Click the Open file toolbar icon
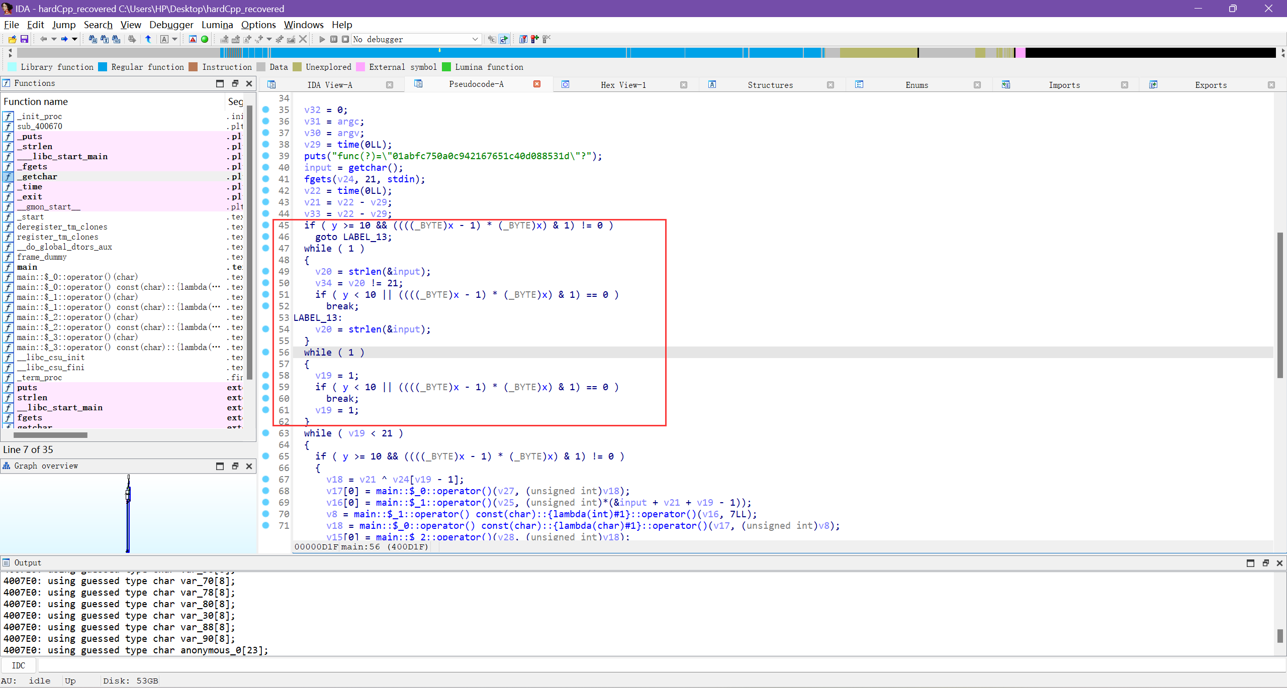1287x688 pixels. pos(12,39)
